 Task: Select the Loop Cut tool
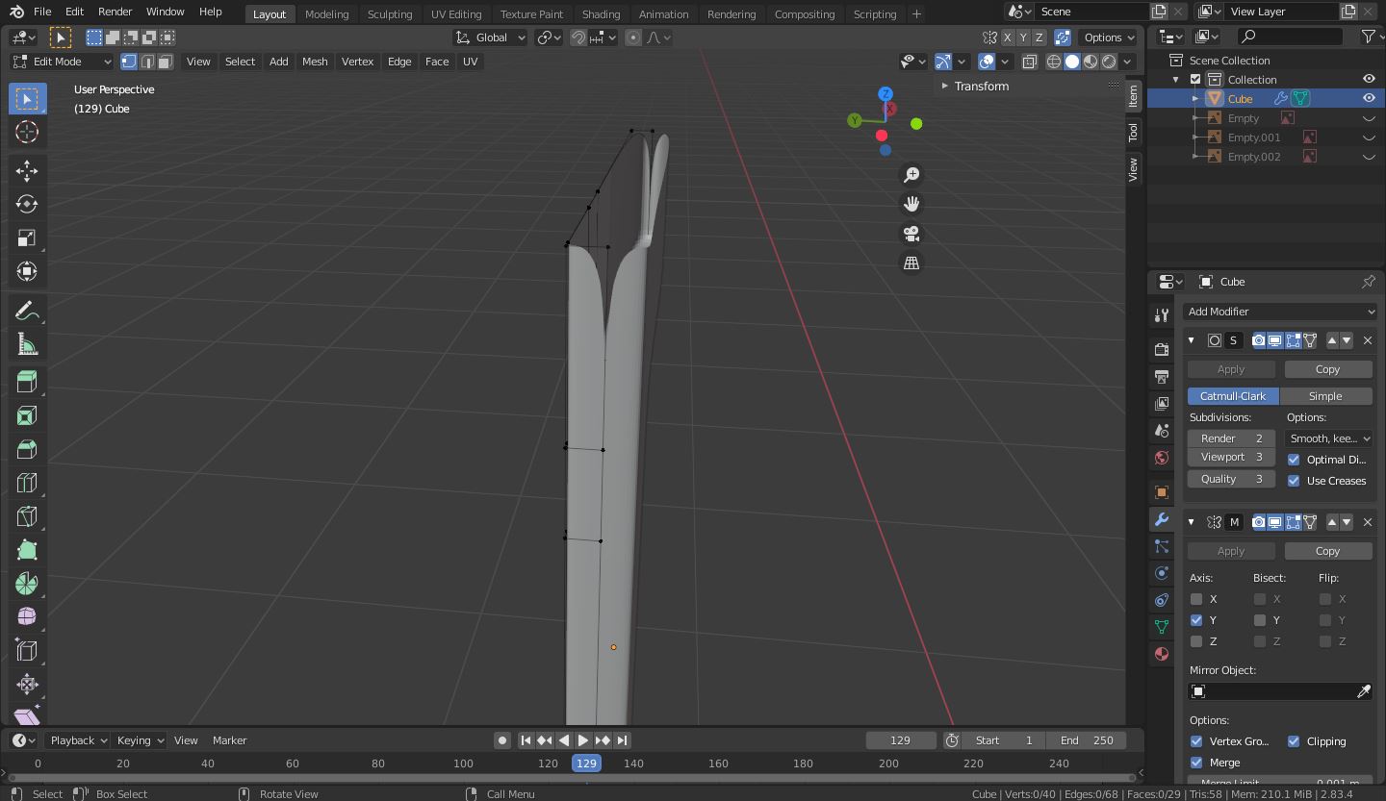(x=27, y=483)
